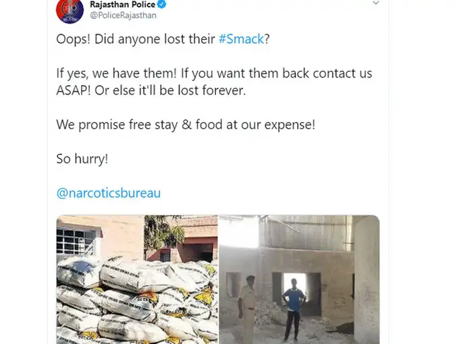Screen dimensions: 459x344
Task: View the photo of the empty building
Action: pyautogui.click(x=299, y=279)
